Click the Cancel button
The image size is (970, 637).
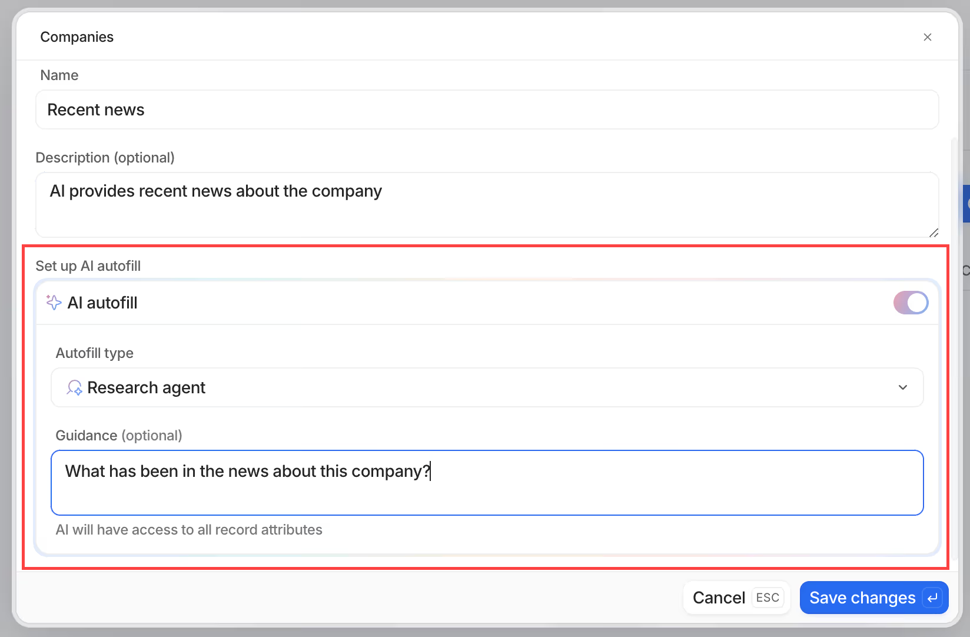click(x=736, y=598)
